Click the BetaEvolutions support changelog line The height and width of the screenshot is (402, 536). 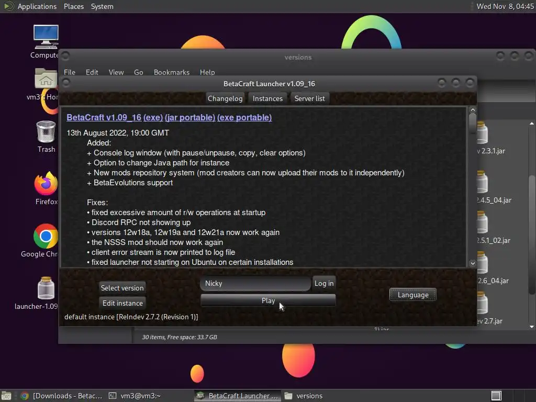point(130,183)
